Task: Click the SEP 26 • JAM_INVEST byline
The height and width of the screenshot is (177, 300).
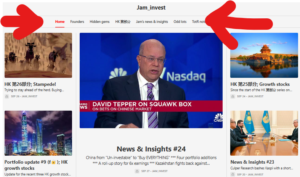Action: pyautogui.click(x=24, y=97)
